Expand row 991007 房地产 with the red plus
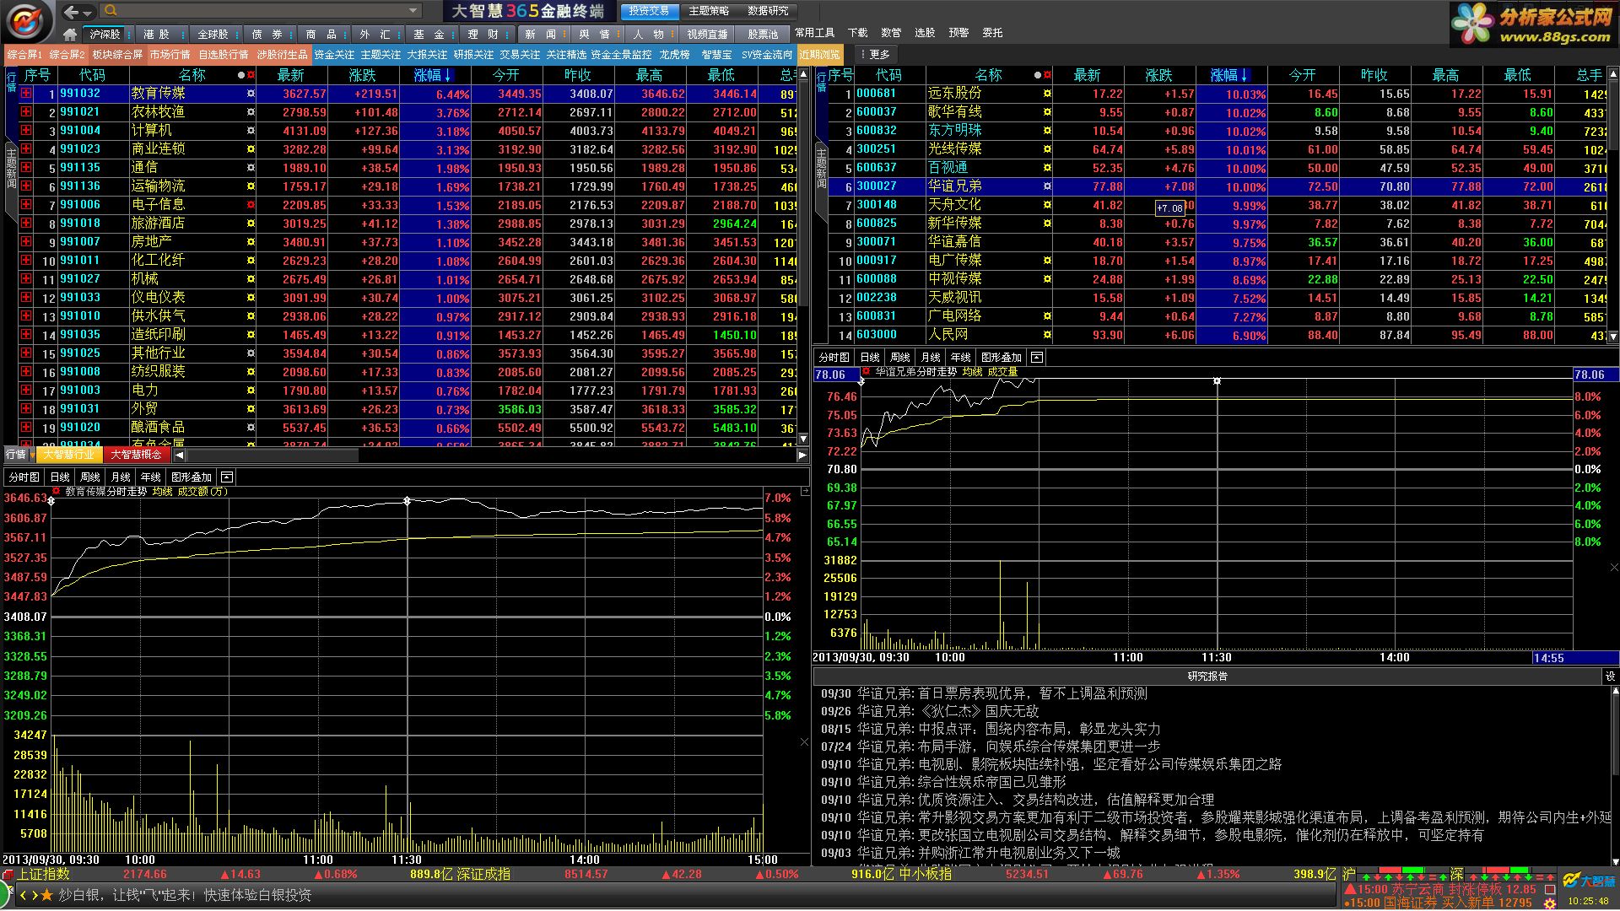 pyautogui.click(x=26, y=242)
